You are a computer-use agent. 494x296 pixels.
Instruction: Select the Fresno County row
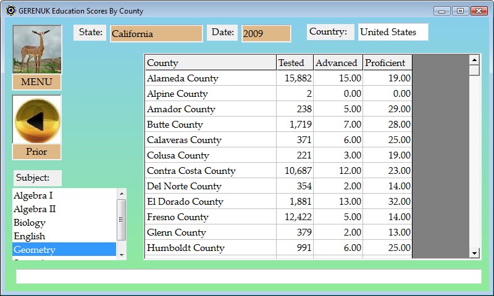pyautogui.click(x=210, y=217)
